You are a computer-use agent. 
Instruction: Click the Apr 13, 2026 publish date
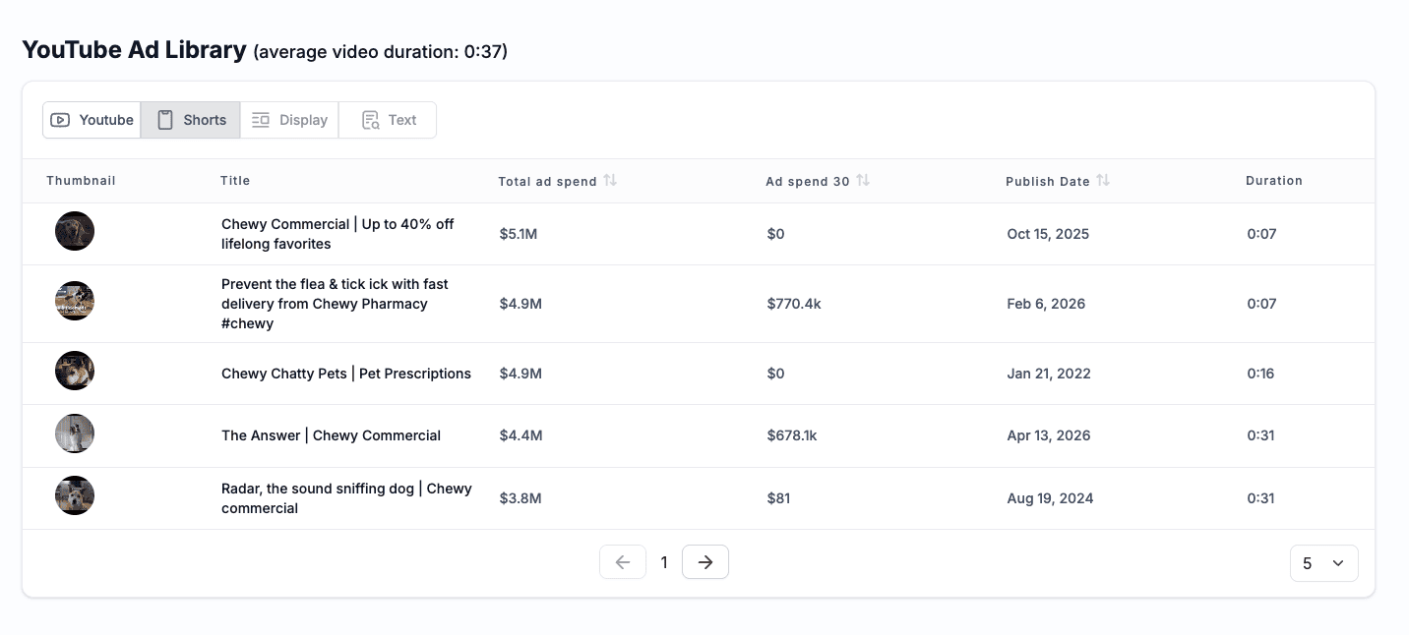[1049, 435]
